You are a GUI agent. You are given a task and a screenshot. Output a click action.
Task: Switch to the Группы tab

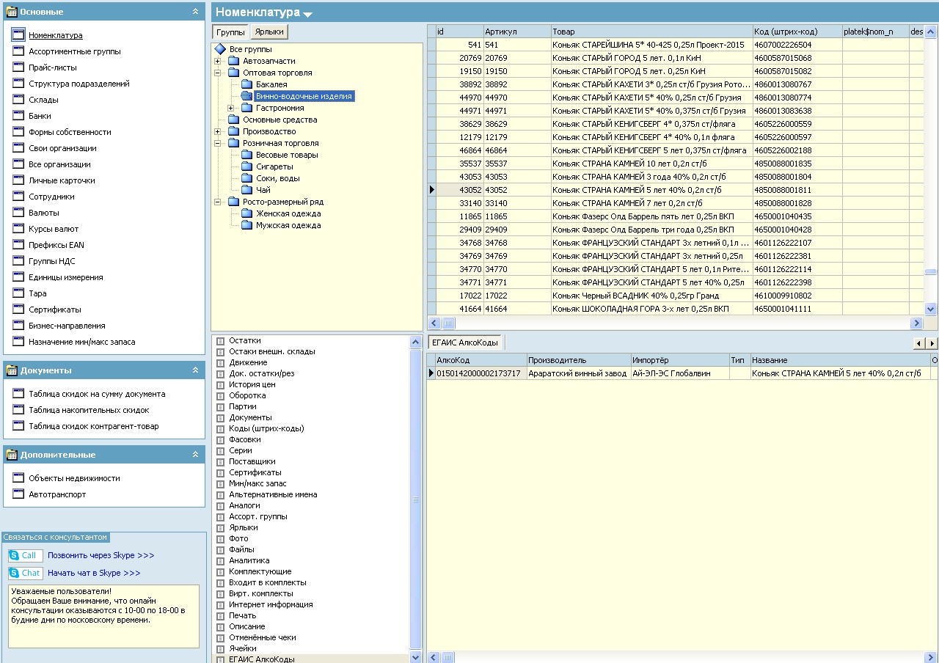tap(230, 32)
